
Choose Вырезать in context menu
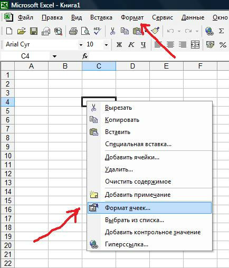pyautogui.click(x=149, y=108)
